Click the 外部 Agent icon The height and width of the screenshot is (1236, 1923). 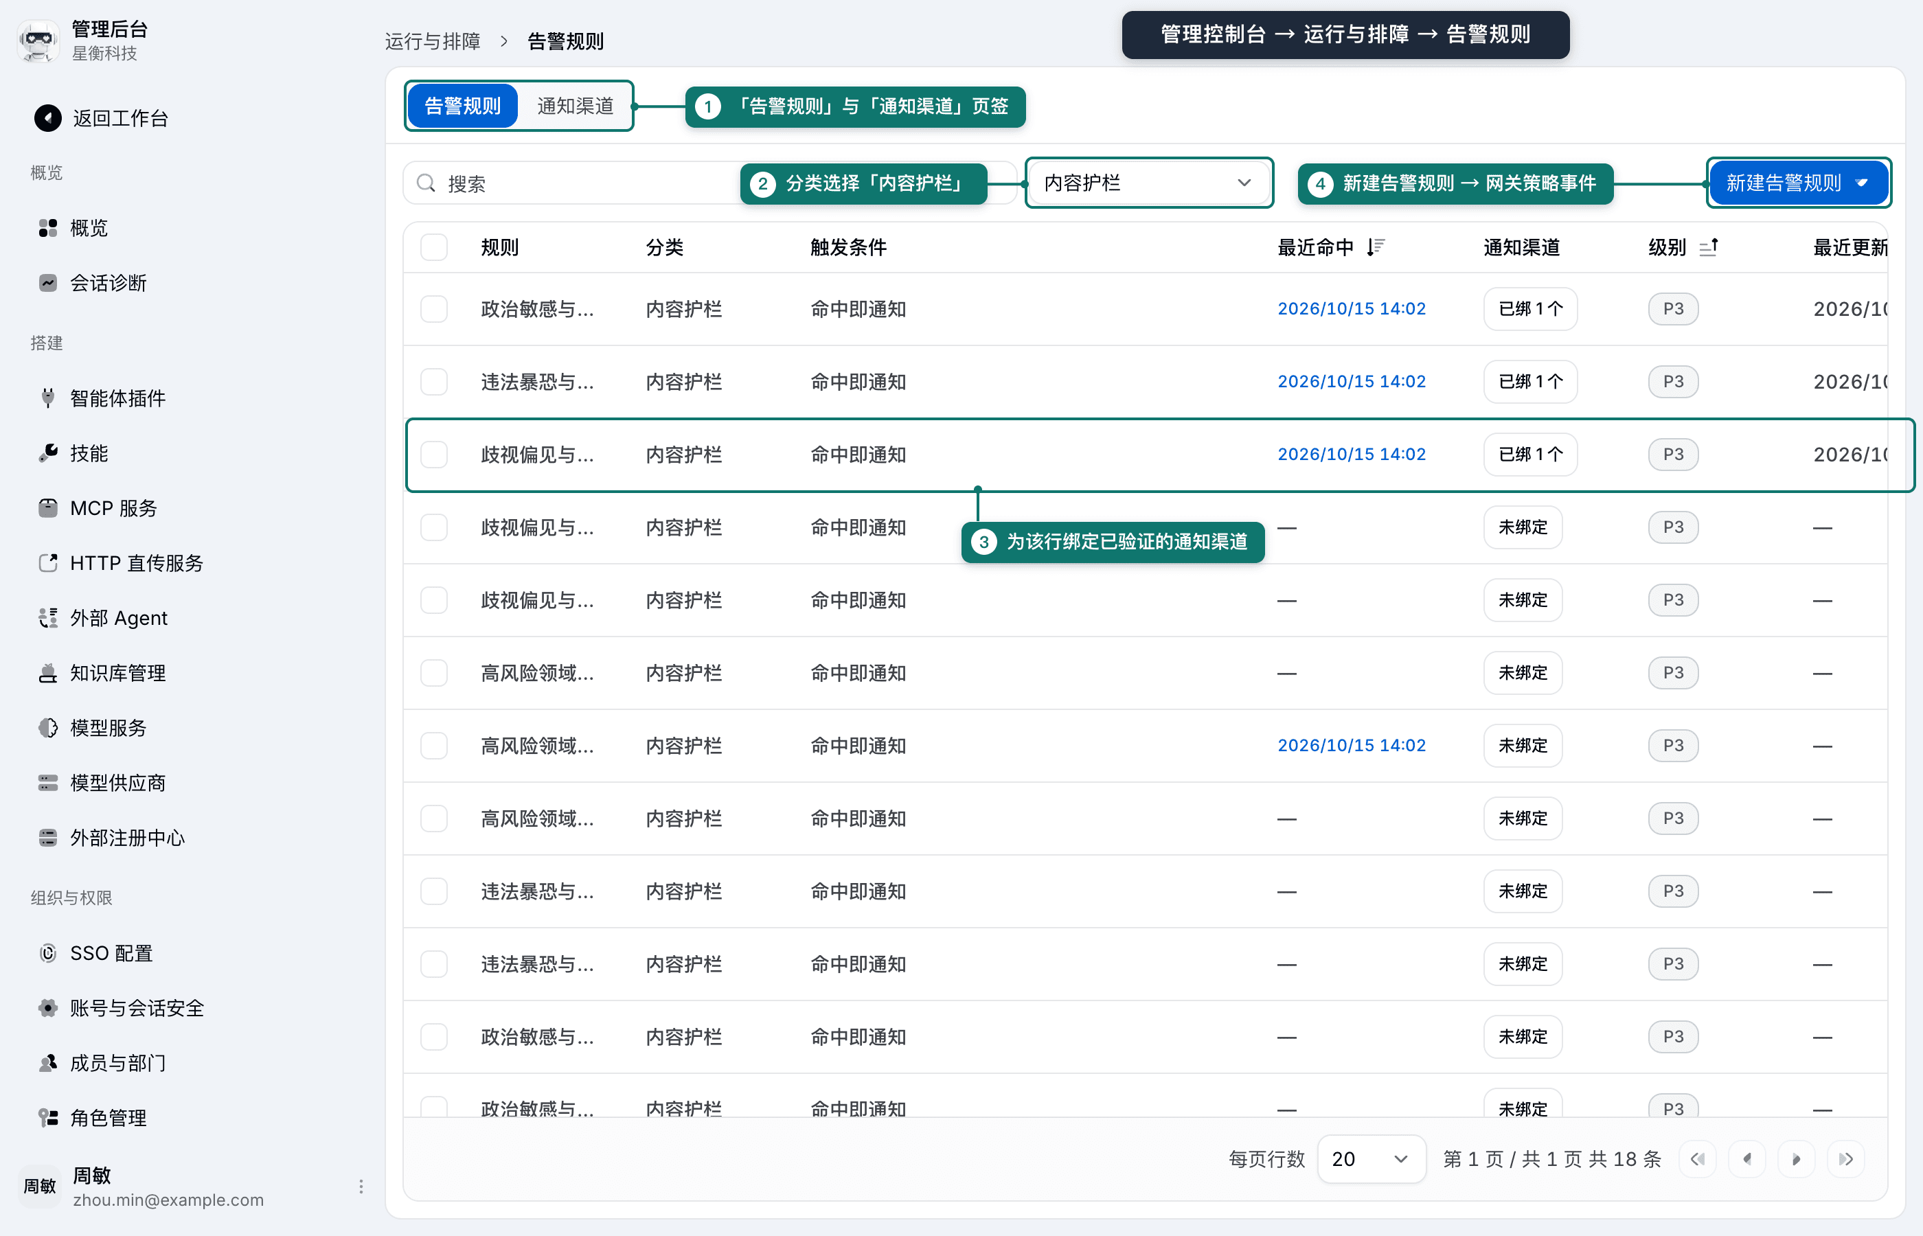coord(48,618)
